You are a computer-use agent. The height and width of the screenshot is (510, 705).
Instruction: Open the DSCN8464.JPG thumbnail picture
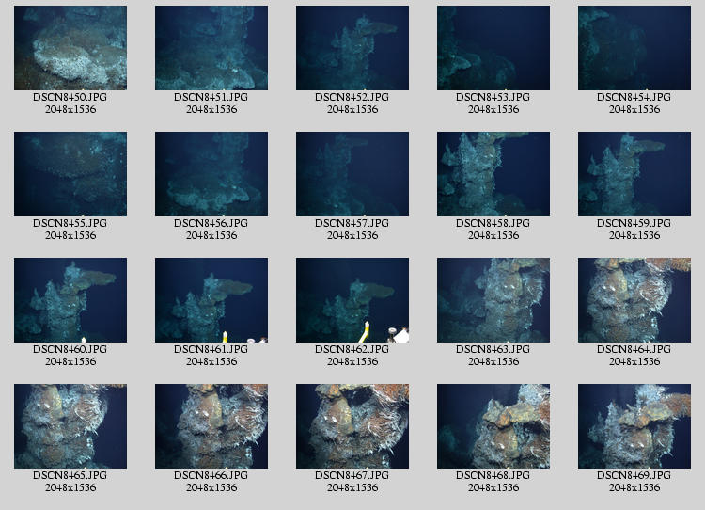click(x=634, y=300)
